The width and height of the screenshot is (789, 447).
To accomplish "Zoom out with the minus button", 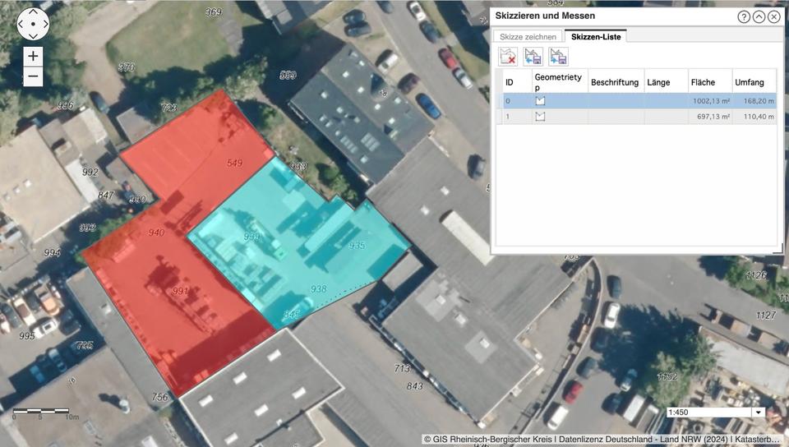I will [33, 77].
